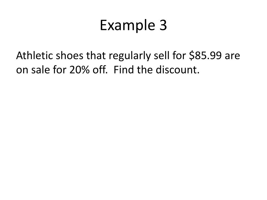Select the $85.99 price text
The height and width of the screenshot is (200, 267).
(205, 56)
